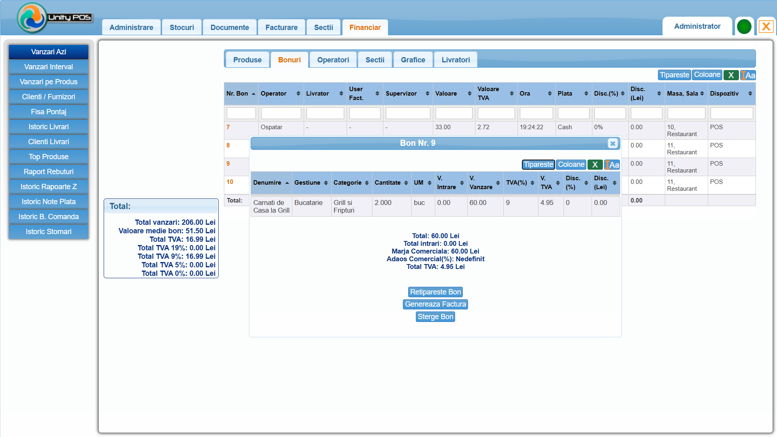Close the Bon Nr. 9 dialog
The image size is (777, 437).
tap(613, 143)
